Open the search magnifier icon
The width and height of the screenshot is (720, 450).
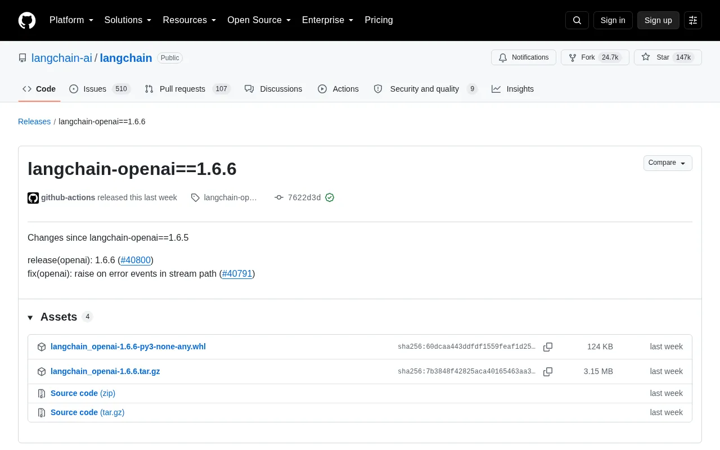click(x=577, y=20)
